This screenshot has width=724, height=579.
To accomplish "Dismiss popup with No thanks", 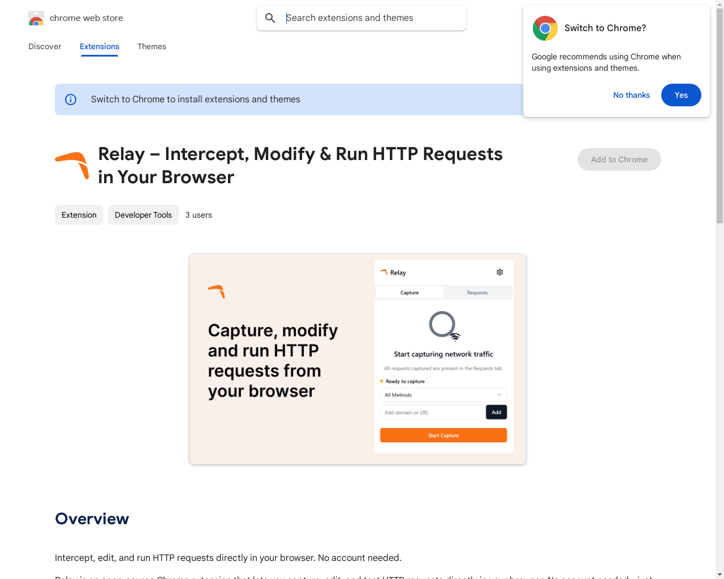I will tap(631, 95).
